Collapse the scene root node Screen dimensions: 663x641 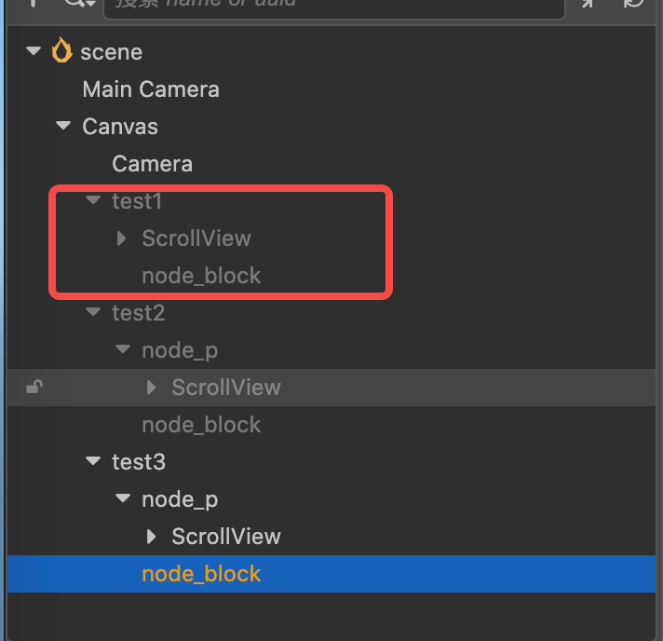(x=34, y=51)
